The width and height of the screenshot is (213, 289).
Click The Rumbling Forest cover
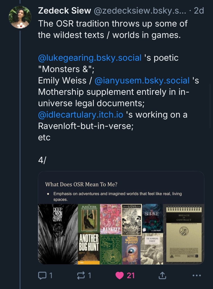coord(152,248)
